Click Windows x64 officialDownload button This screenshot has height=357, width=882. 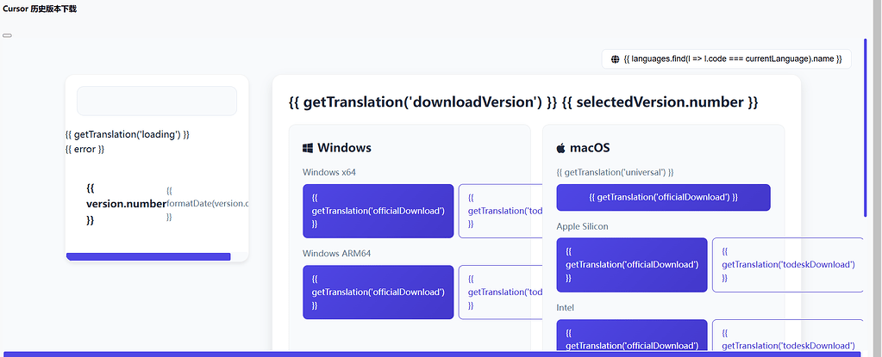point(378,211)
